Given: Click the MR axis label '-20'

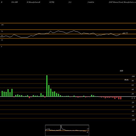Looking at the screenshot, I should pyautogui.click(x=133, y=103).
